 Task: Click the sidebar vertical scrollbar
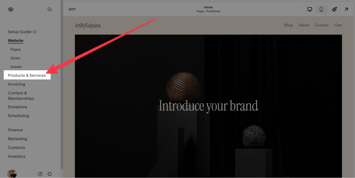(x=62, y=85)
